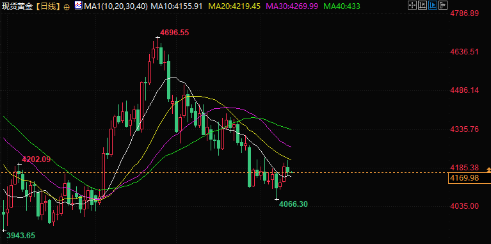Click the 4486.14 axis price

pyautogui.click(x=464, y=90)
